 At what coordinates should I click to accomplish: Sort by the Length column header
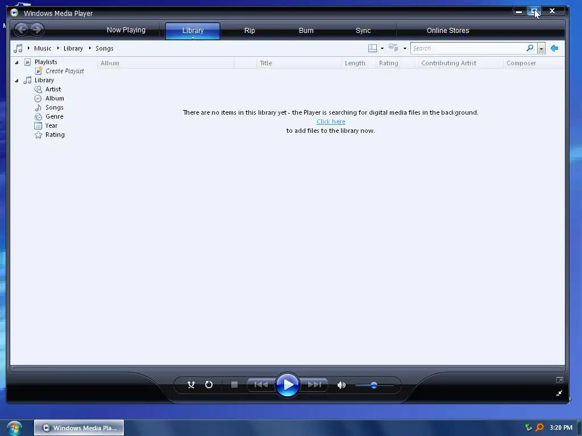coord(359,63)
